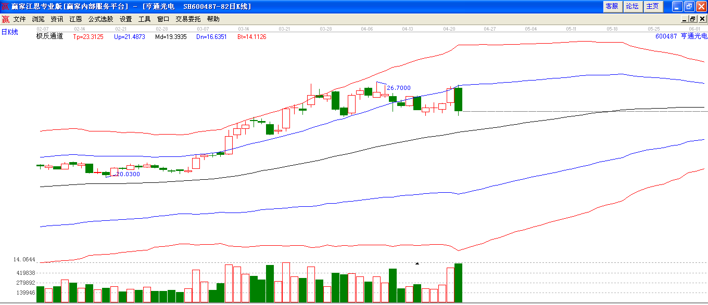Click the 02-07 date on time axis

coord(43,29)
